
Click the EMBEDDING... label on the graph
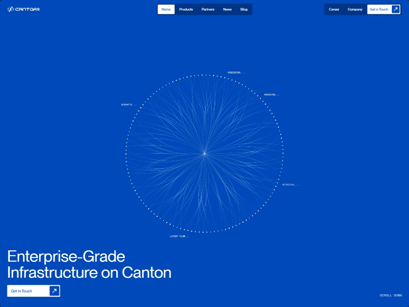236,73
